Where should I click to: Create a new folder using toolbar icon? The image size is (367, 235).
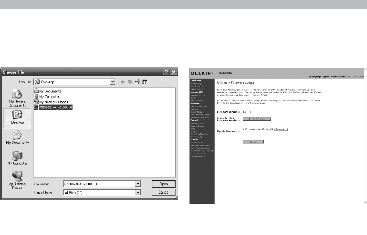(x=137, y=82)
